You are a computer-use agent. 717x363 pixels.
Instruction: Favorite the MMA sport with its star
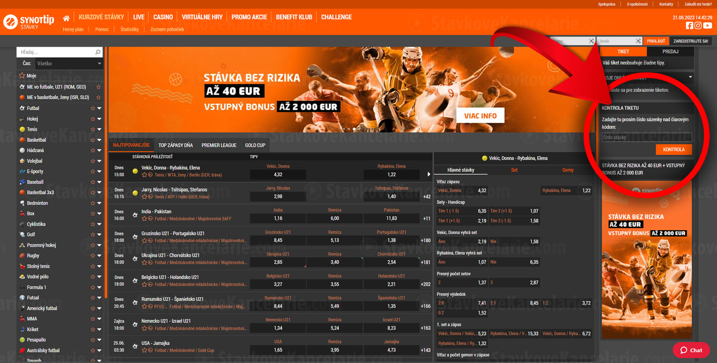click(x=93, y=319)
